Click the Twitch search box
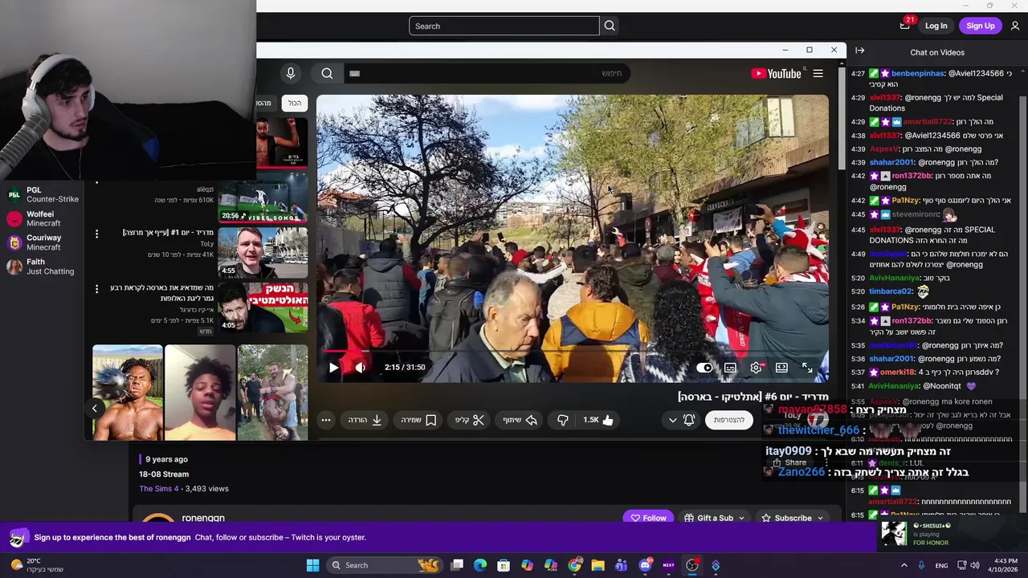1028x578 pixels. click(x=504, y=26)
